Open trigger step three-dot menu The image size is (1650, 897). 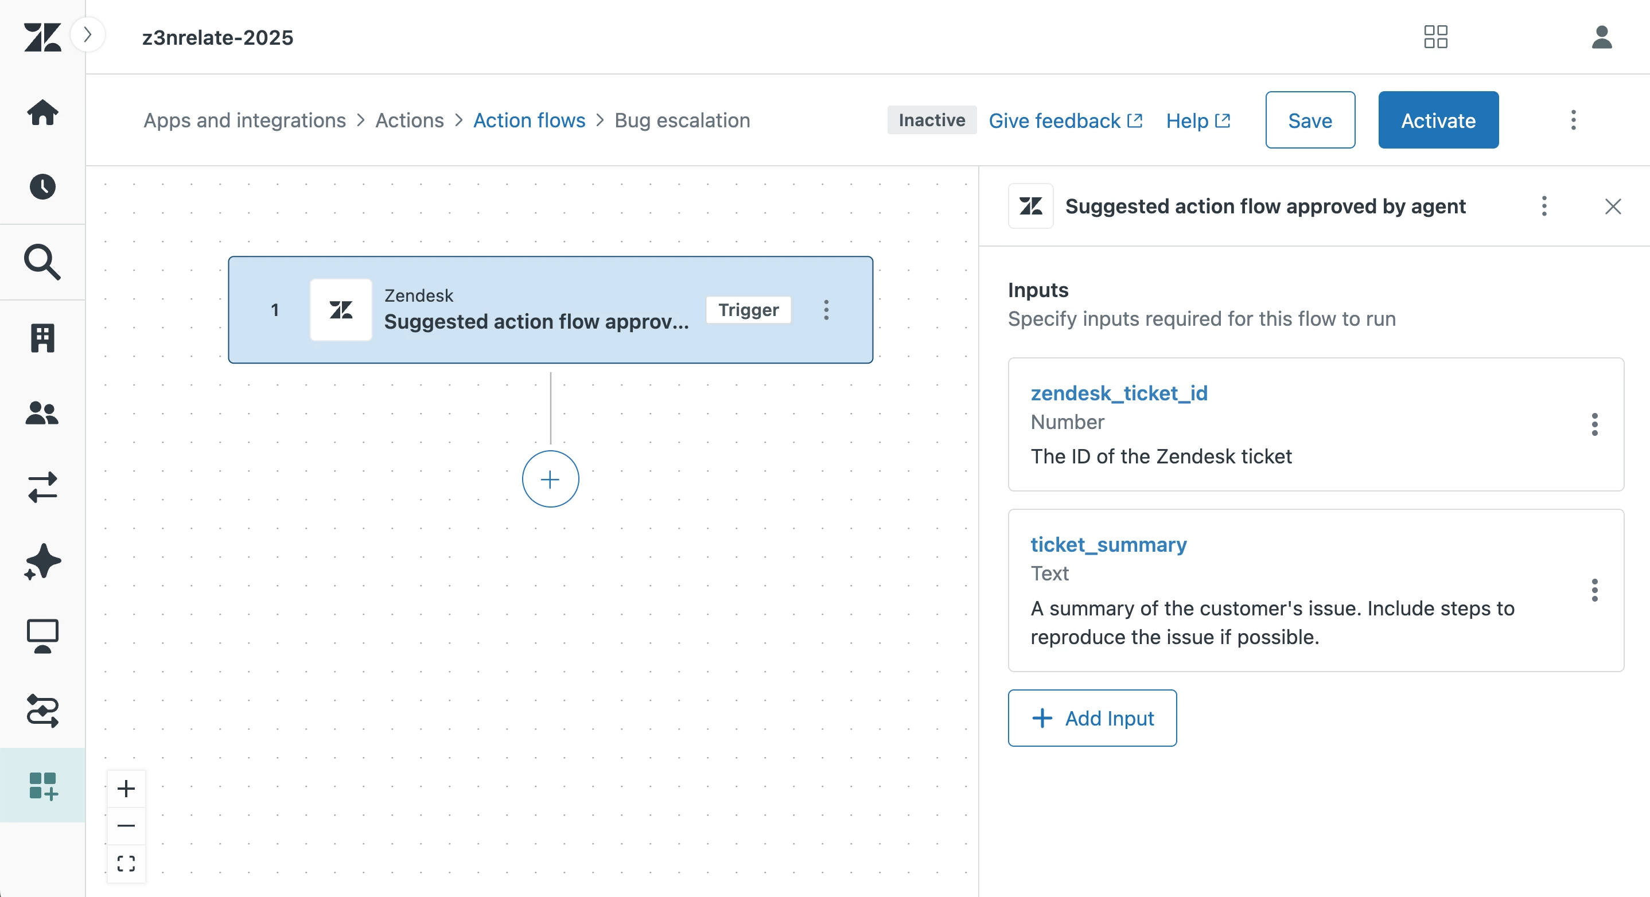coord(826,310)
